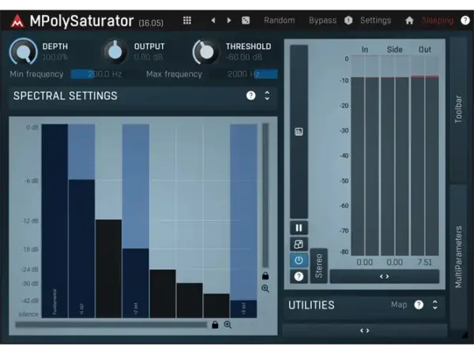Screen dimensions: 474x355
Task: Click the vertical scrollbar beside harmonics graph
Action: 265,196
